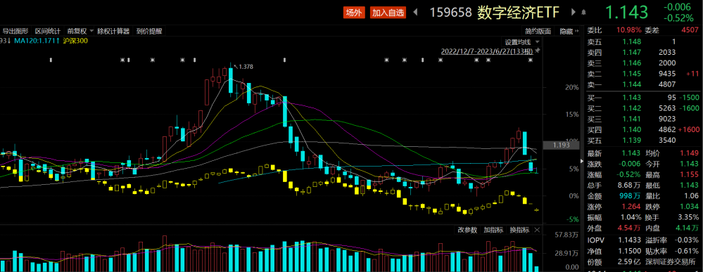703x272 pixels.
Task: Open 除权计算器 ex-rights calculator
Action: pyautogui.click(x=113, y=32)
